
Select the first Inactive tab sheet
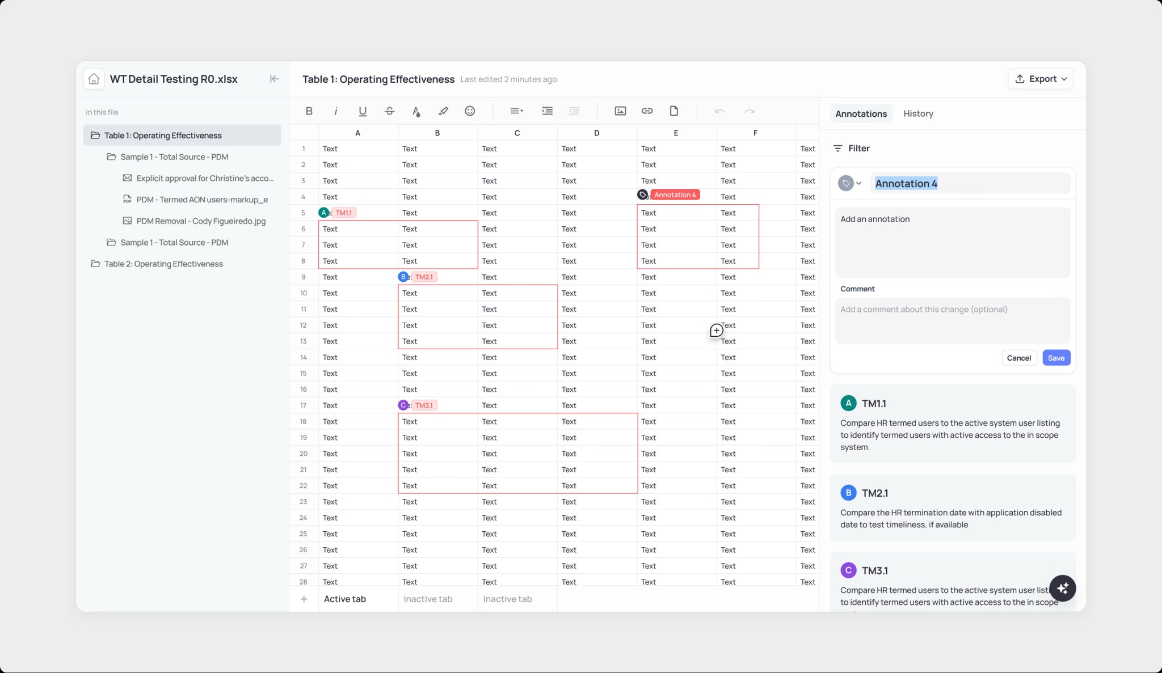pos(428,599)
